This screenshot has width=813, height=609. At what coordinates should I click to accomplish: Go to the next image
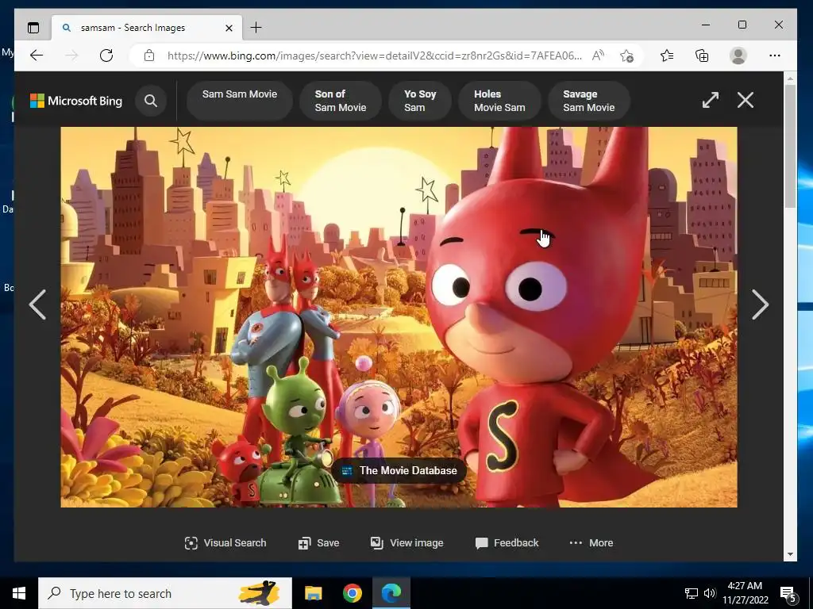point(760,304)
